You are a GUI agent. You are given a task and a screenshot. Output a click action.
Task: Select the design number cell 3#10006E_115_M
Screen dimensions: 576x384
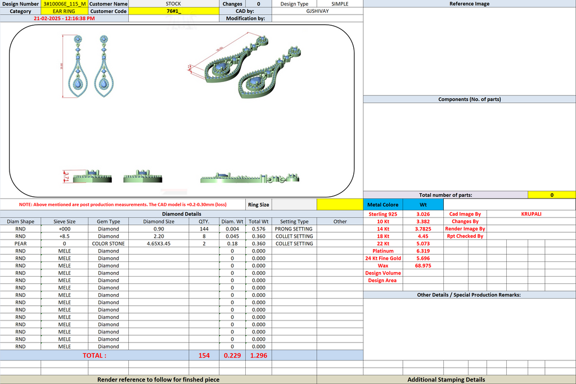click(64, 4)
